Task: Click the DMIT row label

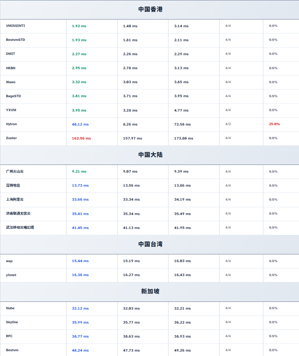Action: click(x=11, y=54)
